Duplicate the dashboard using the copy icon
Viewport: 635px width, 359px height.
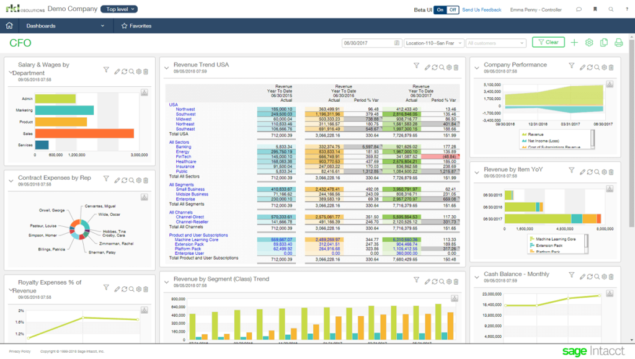coord(602,42)
